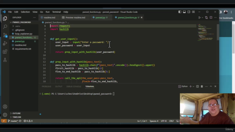The image size is (235, 132).
Task: Toggle the primary side bar layout icon
Action: 180,12
